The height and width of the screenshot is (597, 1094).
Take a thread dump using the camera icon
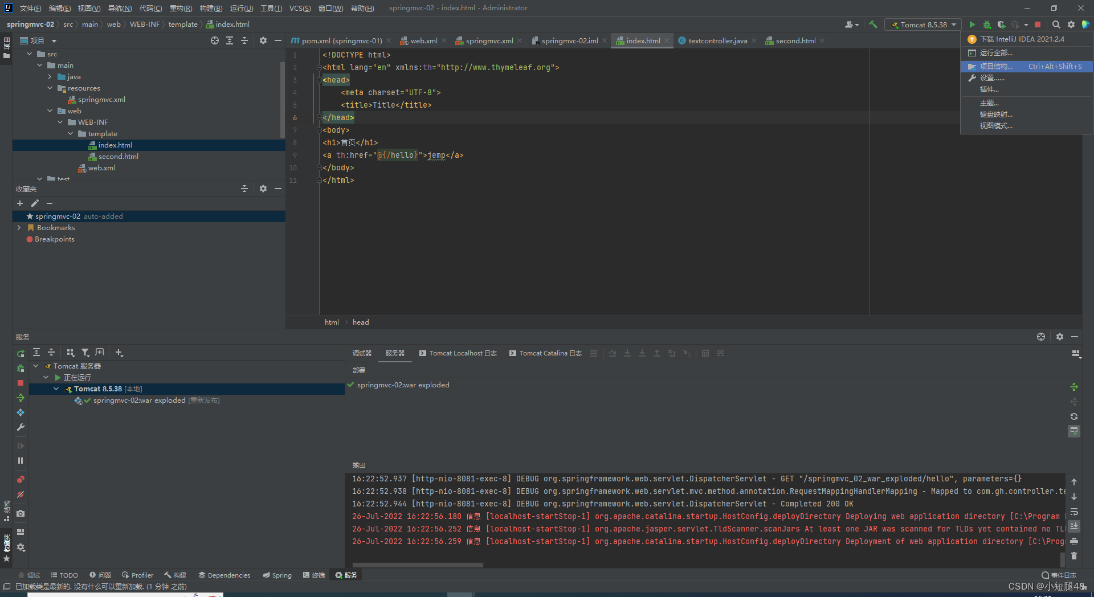click(x=21, y=513)
